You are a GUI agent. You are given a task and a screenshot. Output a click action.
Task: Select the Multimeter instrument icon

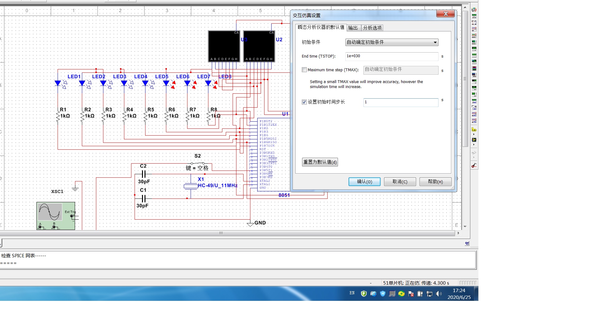click(x=474, y=10)
